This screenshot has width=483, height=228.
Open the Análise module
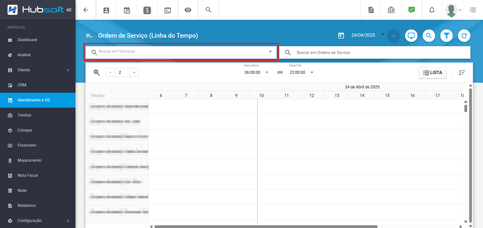tap(38, 55)
